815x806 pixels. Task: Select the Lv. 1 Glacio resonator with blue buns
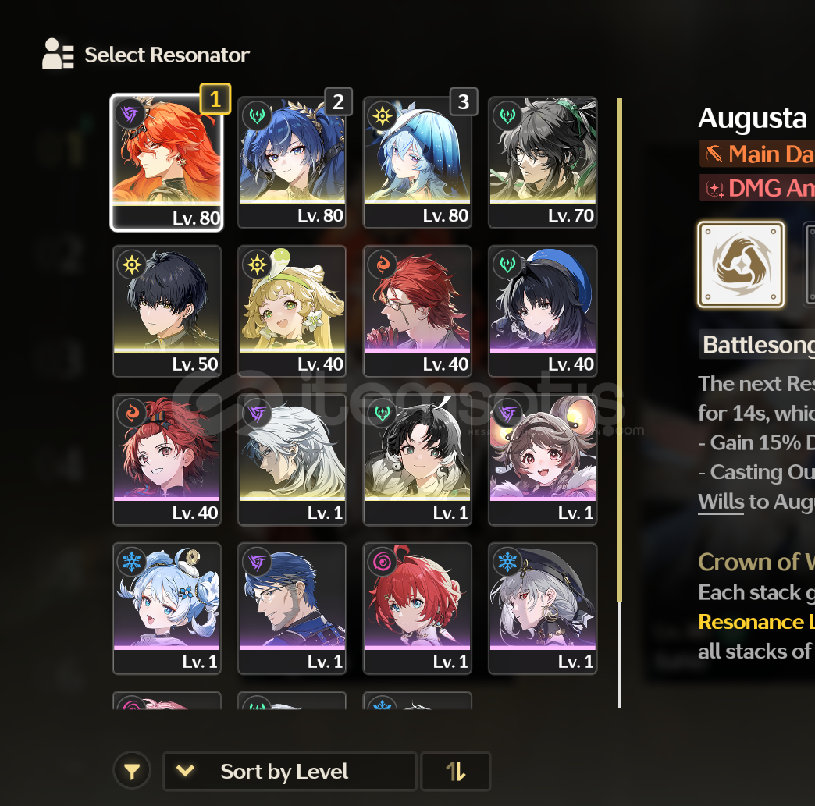point(167,609)
